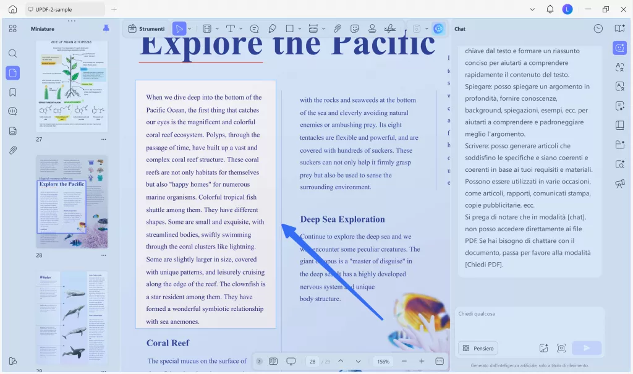Open the sticker tool

tap(354, 28)
